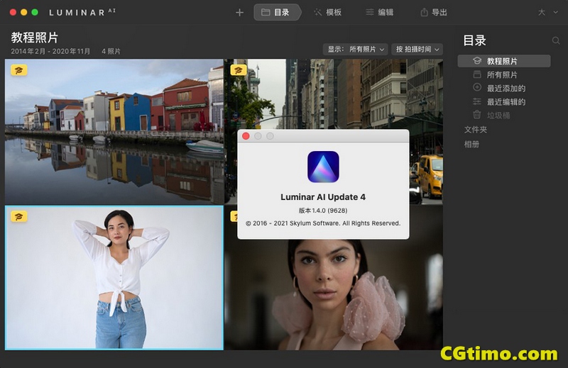This screenshot has width=568, height=368.
Task: Click tutorial badge on canal houses photo
Action: 19,70
